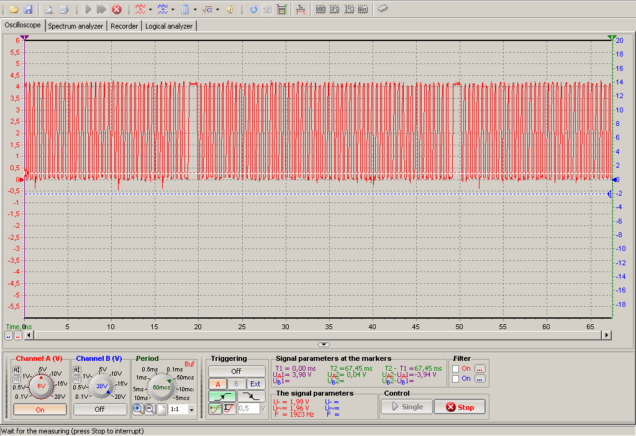
Task: Click the Period time base knob
Action: (161, 387)
